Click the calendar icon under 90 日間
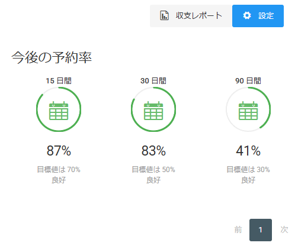Image resolution: width=298 pixels, height=246 pixels. pyautogui.click(x=248, y=111)
